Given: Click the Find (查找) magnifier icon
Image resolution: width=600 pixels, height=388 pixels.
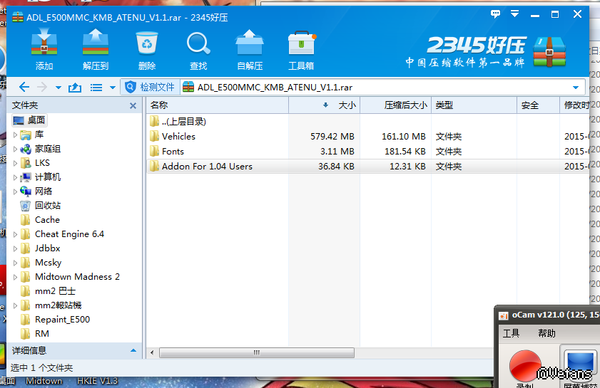Looking at the screenshot, I should coord(198,43).
